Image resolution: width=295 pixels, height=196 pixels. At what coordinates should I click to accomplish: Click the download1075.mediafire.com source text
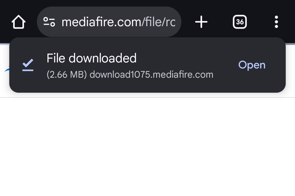(151, 74)
